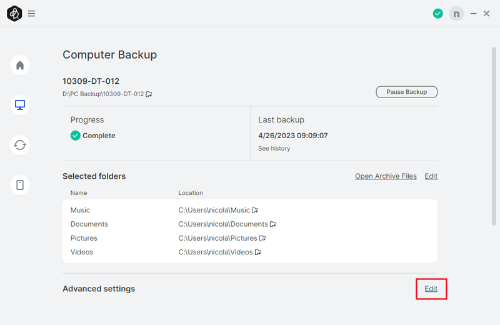Click See history link
Viewport: 500px width, 325px height.
tap(274, 148)
